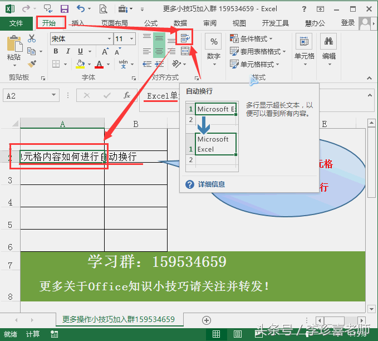This screenshot has height=341, width=378.
Task: Click the speech bubble quick access icon
Action: pyautogui.click(x=48, y=9)
